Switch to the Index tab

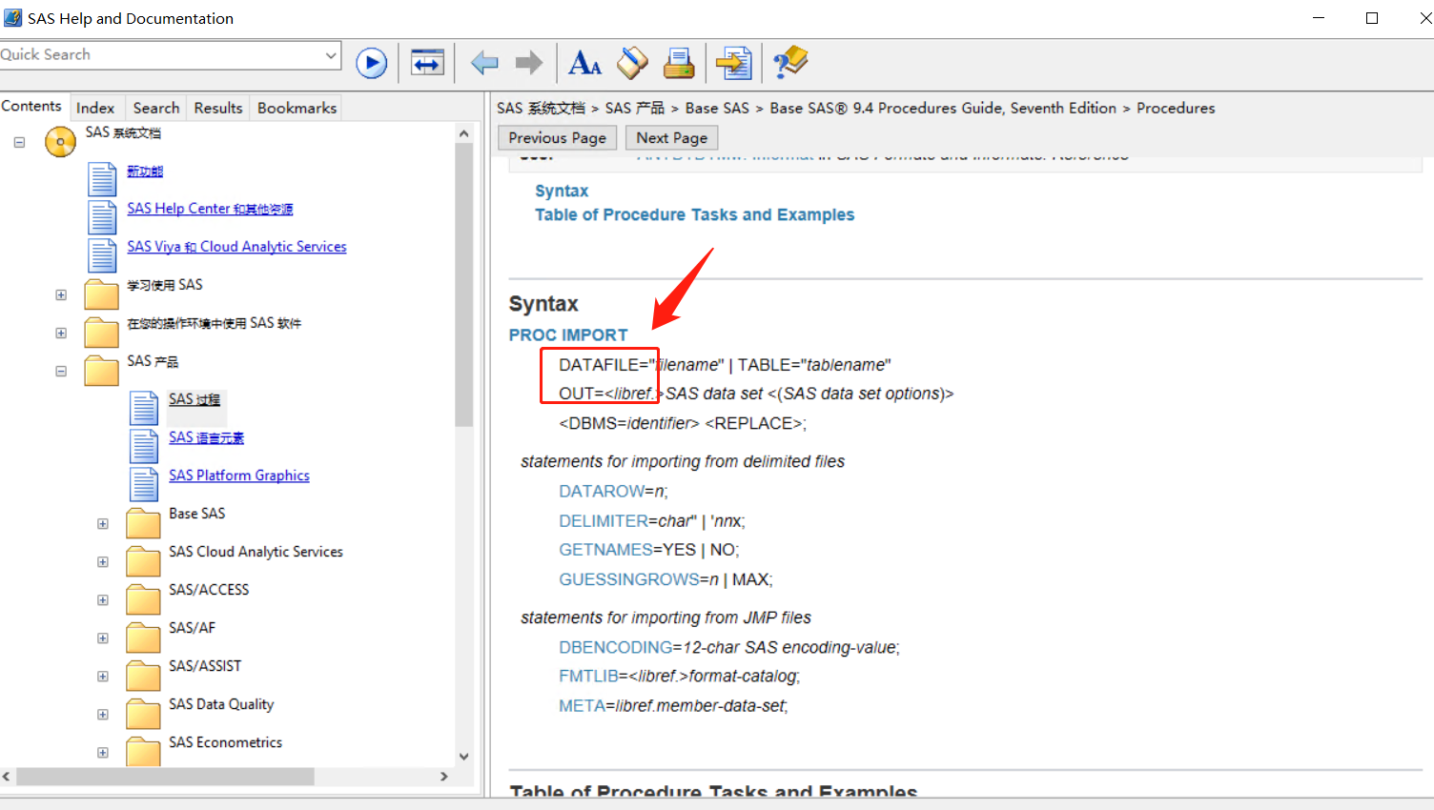tap(95, 108)
